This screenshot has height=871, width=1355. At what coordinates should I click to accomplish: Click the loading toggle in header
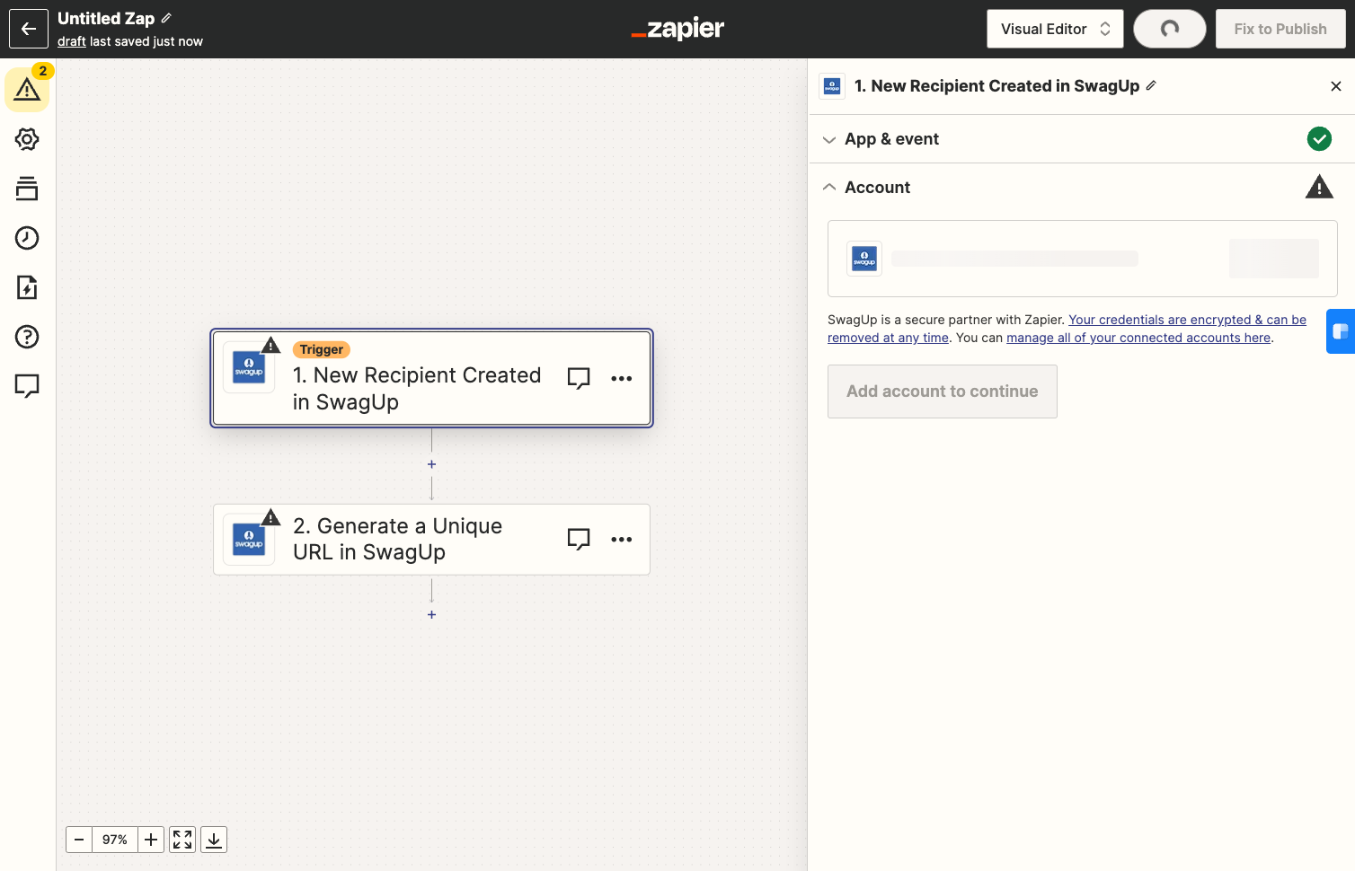1170,29
